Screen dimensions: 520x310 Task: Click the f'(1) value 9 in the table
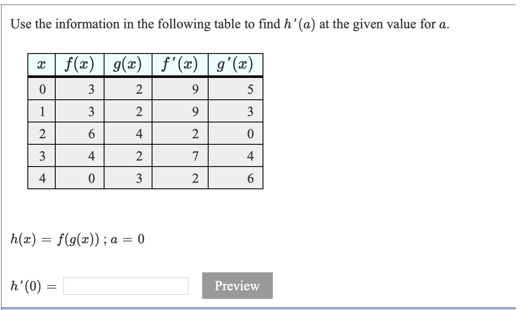(x=195, y=110)
